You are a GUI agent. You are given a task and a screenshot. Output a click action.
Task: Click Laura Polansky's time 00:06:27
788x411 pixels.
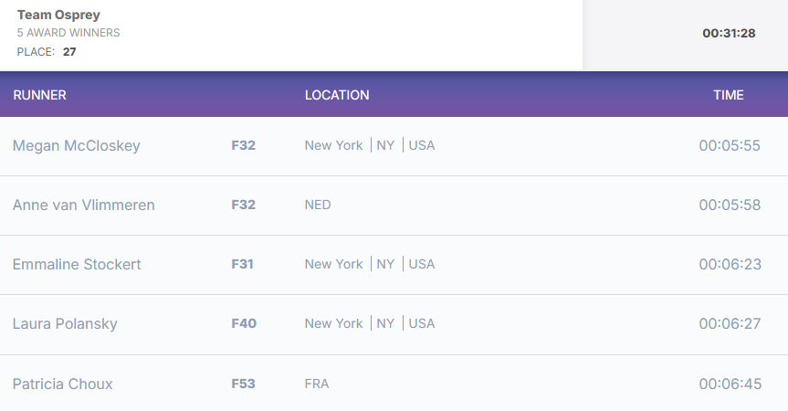coord(730,323)
